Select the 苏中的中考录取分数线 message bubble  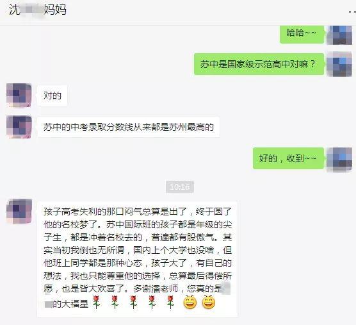click(x=129, y=127)
